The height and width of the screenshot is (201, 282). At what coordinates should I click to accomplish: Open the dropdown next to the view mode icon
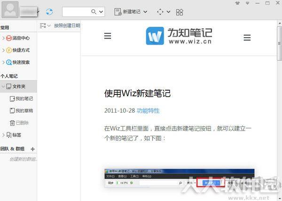click(168, 12)
